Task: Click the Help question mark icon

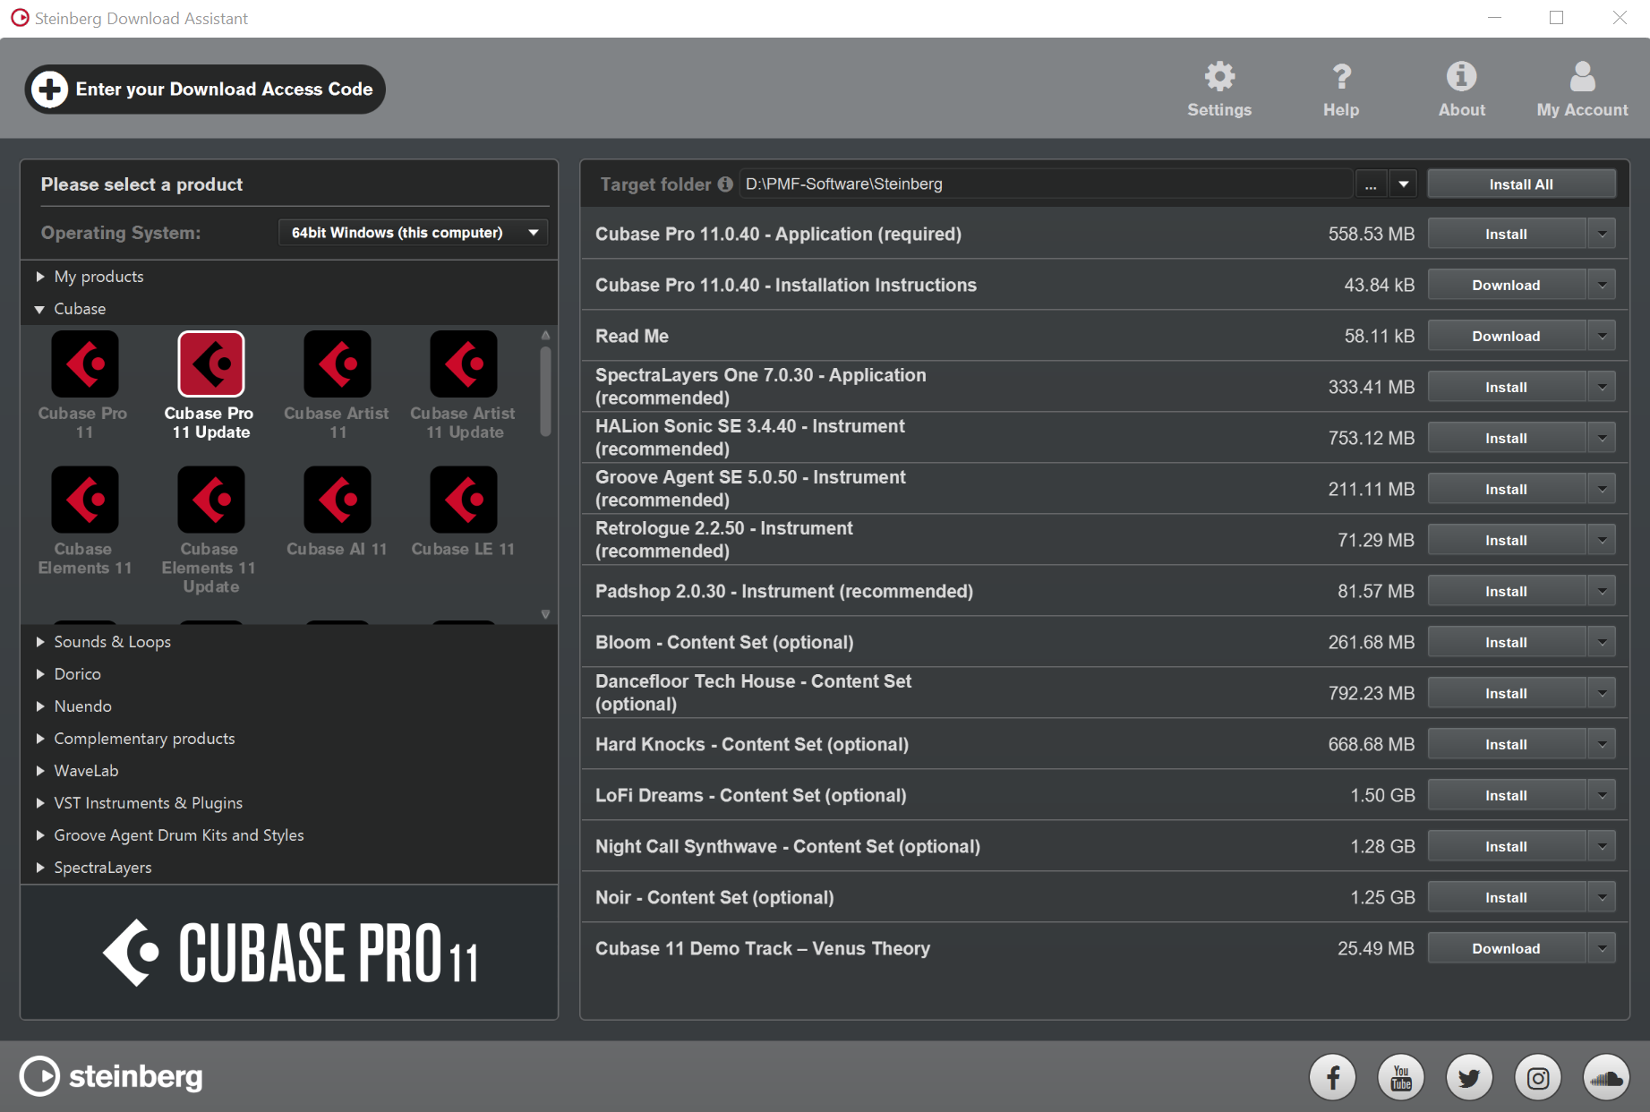Action: tap(1340, 78)
